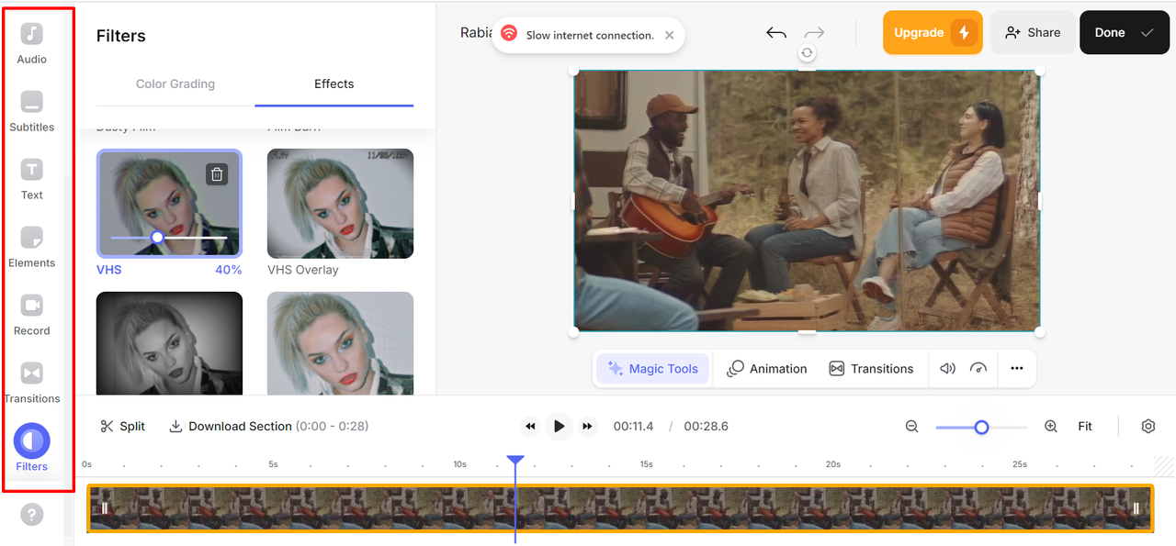Select the VHS effect thumbnail
The height and width of the screenshot is (546, 1176).
click(169, 204)
